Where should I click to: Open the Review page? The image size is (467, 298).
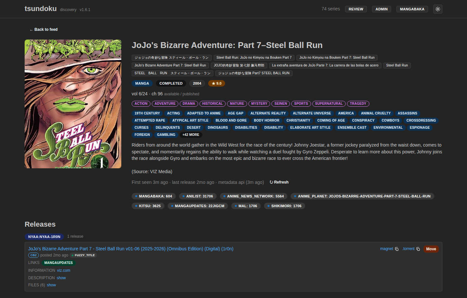(356, 9)
